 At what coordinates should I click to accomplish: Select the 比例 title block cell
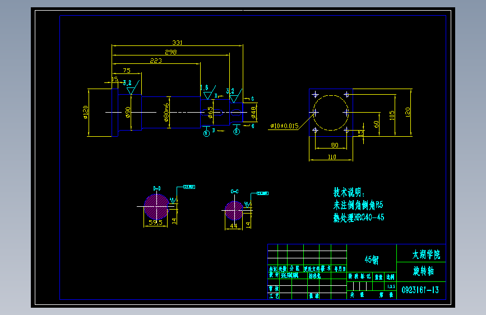(390, 277)
